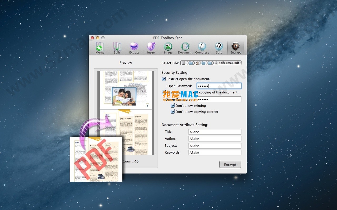This screenshot has width=337, height=210.
Task: Focus the Open Password field
Action: (x=219, y=86)
